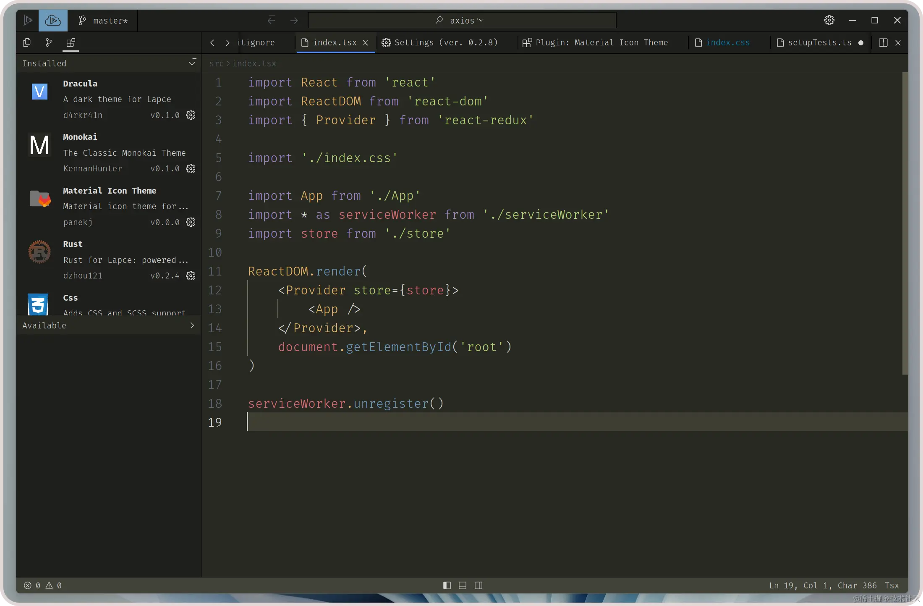
Task: Click the Rust gear logo
Action: tap(39, 252)
